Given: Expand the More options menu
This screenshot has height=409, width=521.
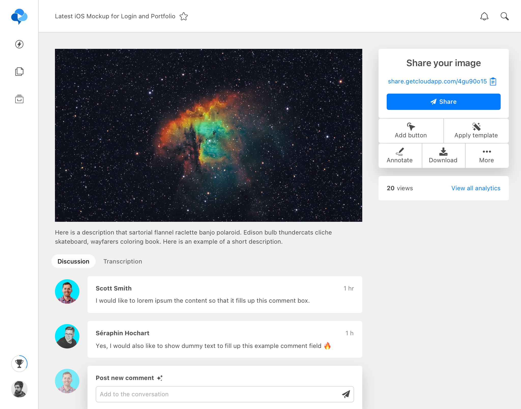Looking at the screenshot, I should 487,156.
